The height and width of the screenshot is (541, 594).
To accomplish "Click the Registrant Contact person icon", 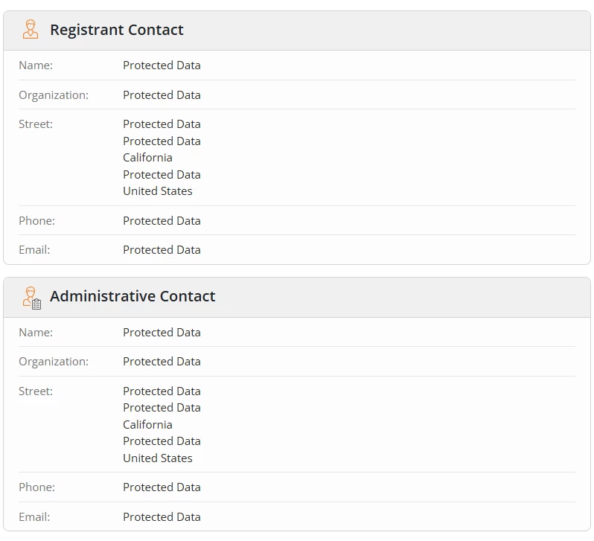I will tap(31, 30).
